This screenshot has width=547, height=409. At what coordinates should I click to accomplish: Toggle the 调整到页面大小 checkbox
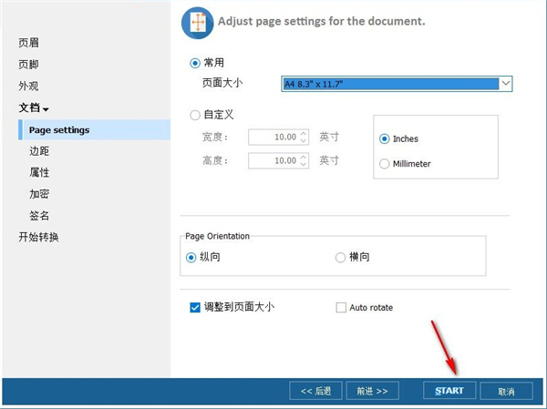point(195,307)
